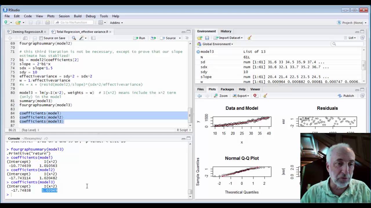
Task: Click the Environment search field
Action: pyautogui.click(x=347, y=44)
